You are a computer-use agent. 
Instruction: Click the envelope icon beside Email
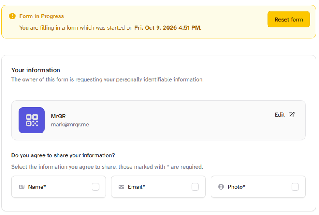pos(121,187)
